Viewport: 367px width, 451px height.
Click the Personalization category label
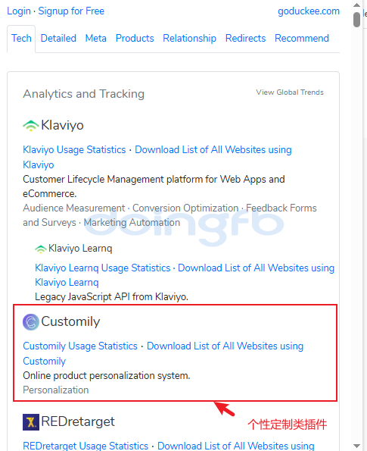(56, 390)
